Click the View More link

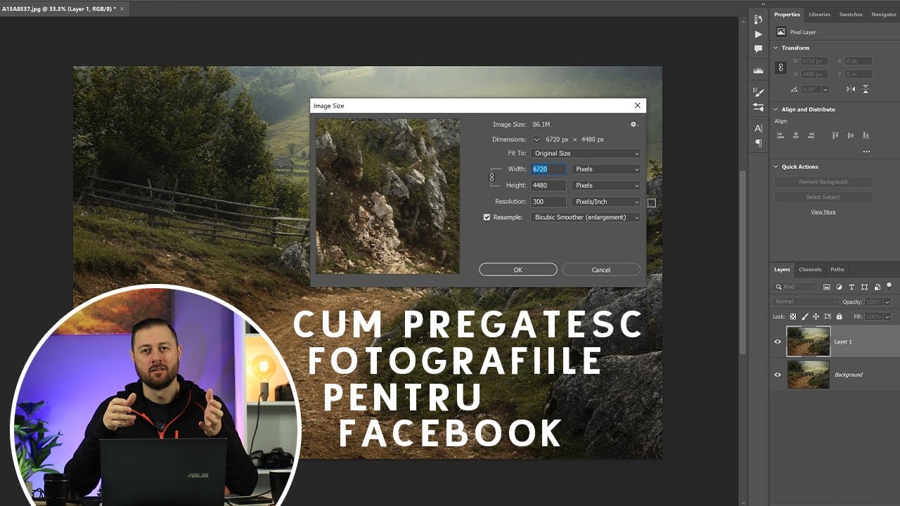(823, 212)
